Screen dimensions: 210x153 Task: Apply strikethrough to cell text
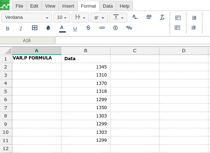coord(88,28)
